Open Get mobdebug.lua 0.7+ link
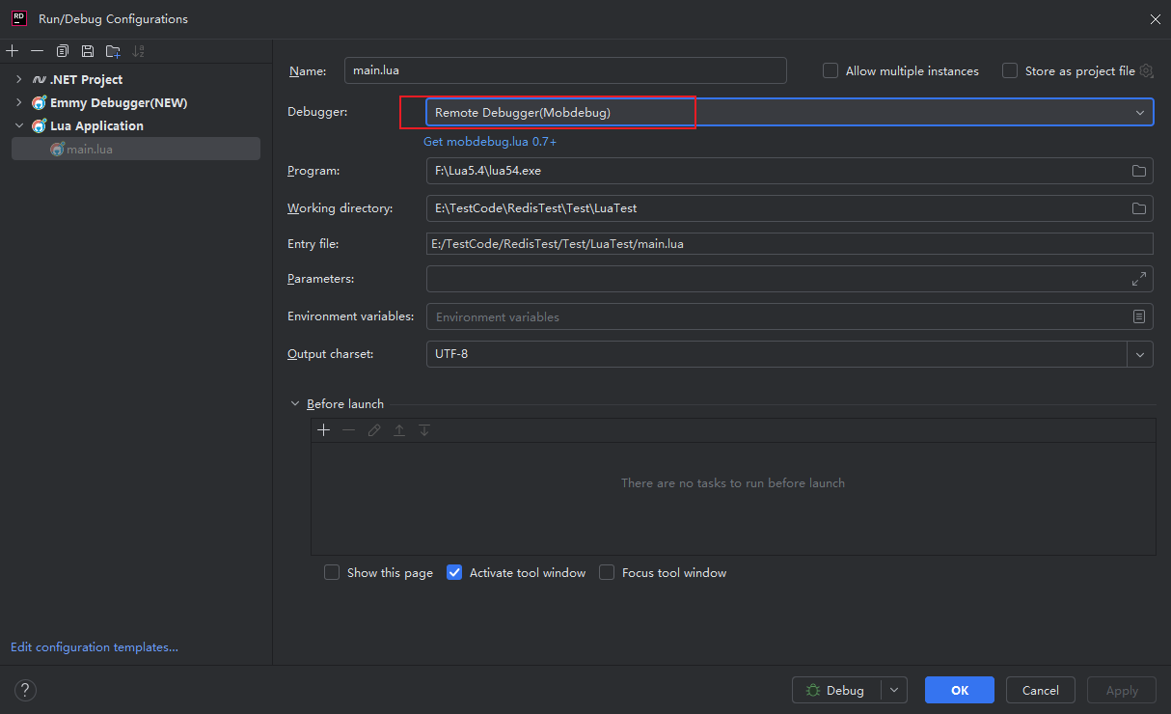Screen dimensions: 1171x714 coord(490,142)
